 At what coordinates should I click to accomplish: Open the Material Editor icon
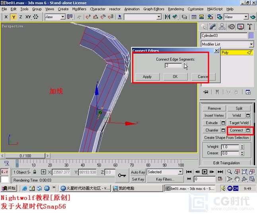pyautogui.click(x=210, y=17)
